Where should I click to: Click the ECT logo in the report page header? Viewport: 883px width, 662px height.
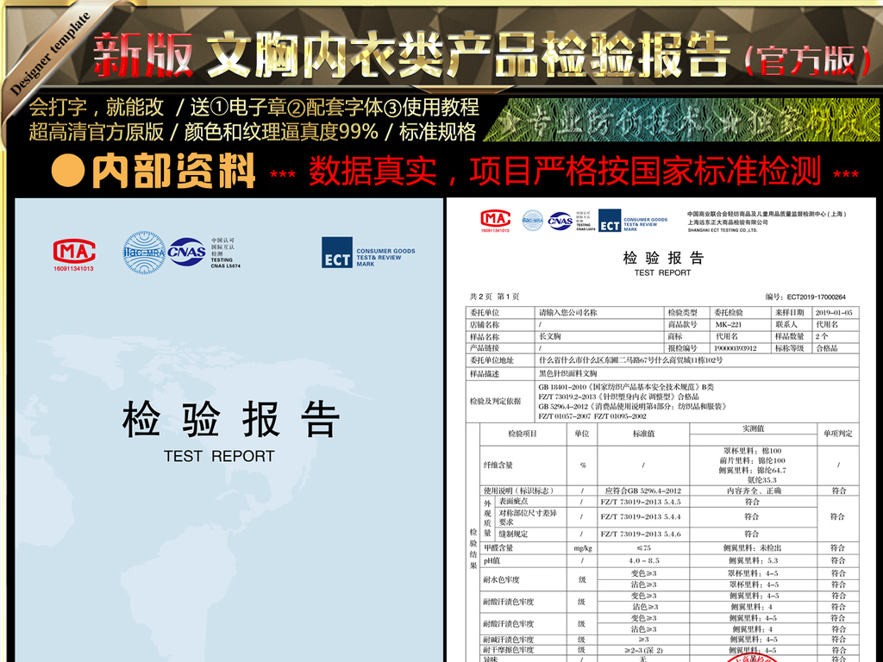pyautogui.click(x=610, y=221)
